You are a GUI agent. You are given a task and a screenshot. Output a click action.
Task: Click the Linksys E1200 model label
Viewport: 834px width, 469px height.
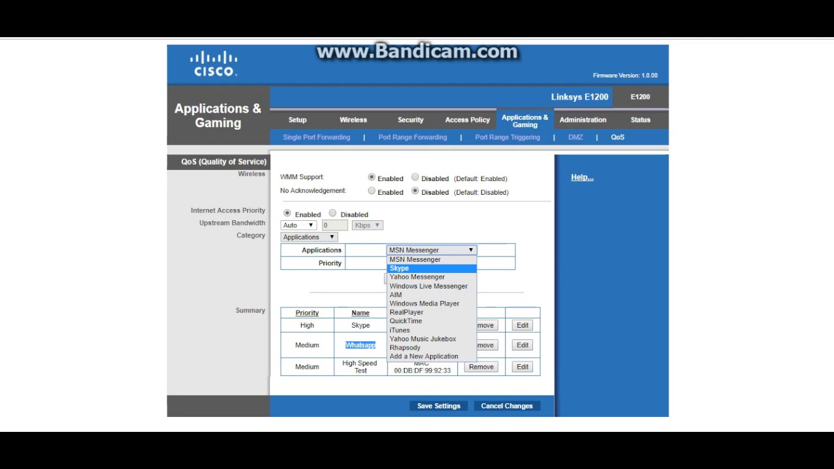point(580,97)
